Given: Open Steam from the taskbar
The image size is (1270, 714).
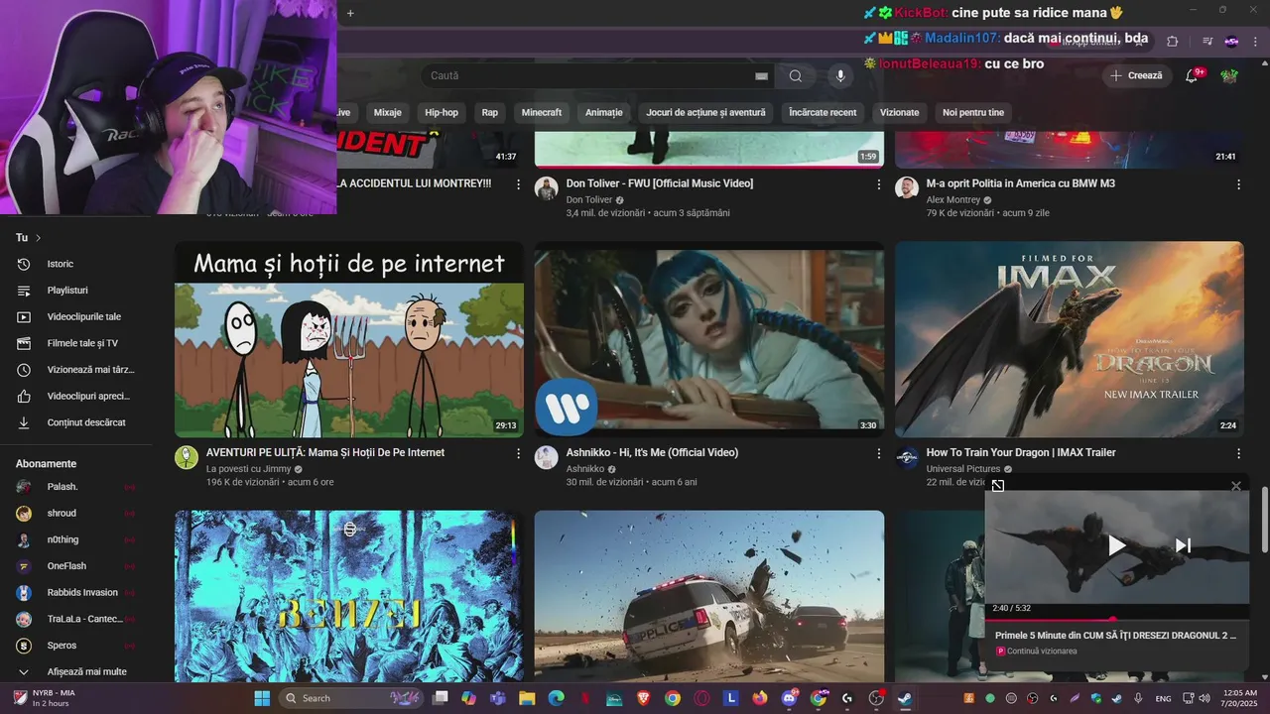Looking at the screenshot, I should [x=905, y=698].
